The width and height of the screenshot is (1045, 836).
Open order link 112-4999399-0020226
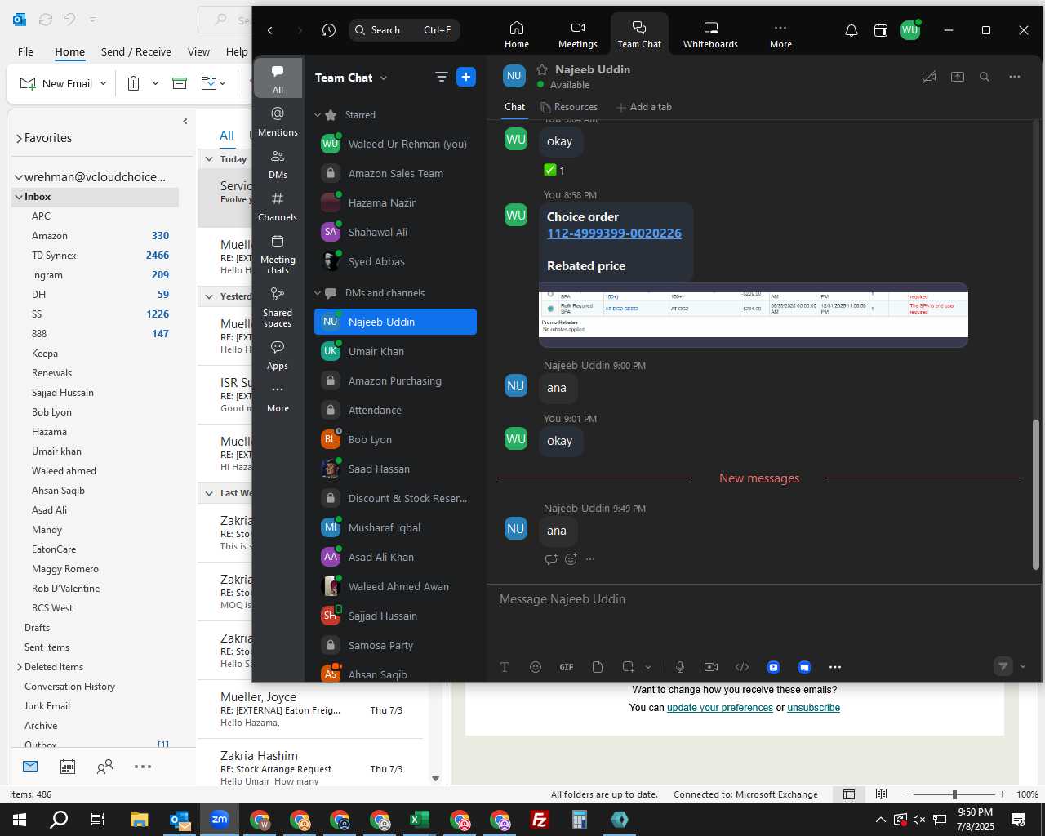tap(614, 233)
